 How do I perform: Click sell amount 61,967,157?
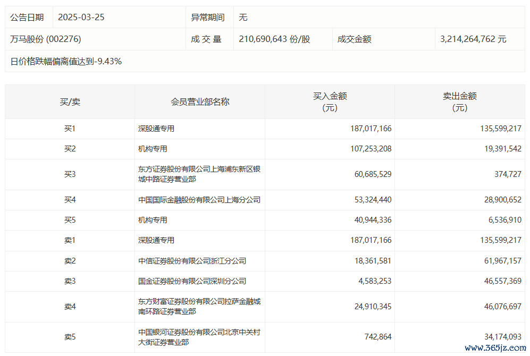(502, 261)
